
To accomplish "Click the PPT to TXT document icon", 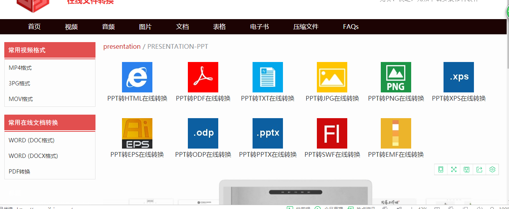I will (x=268, y=77).
